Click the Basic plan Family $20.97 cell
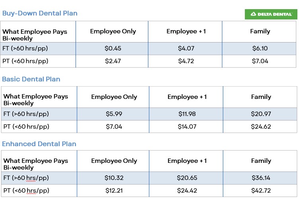 pos(261,114)
